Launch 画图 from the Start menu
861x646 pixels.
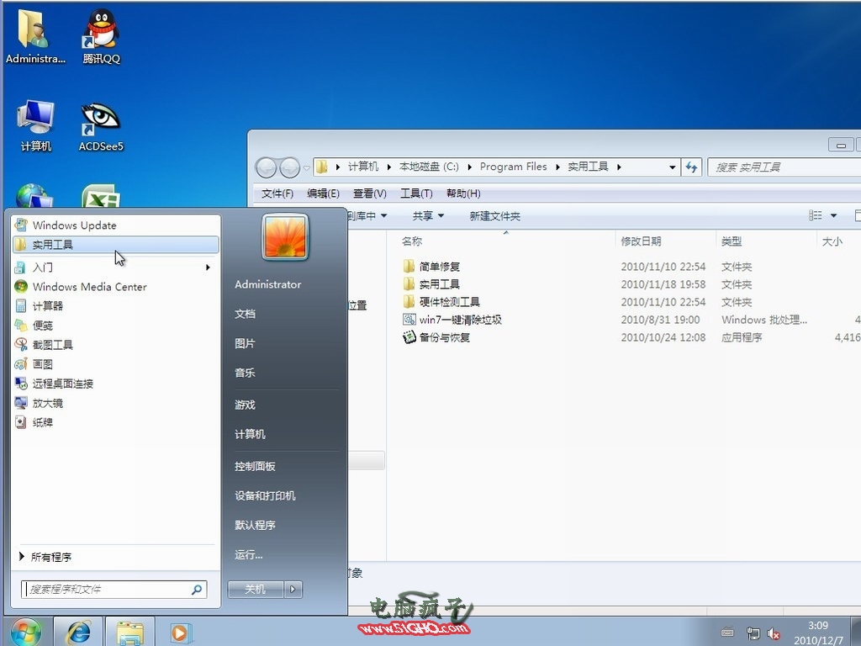[x=42, y=364]
